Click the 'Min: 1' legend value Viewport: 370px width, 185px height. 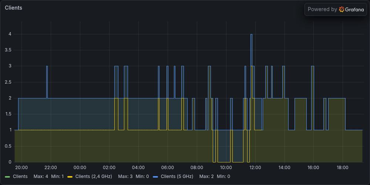(57, 176)
